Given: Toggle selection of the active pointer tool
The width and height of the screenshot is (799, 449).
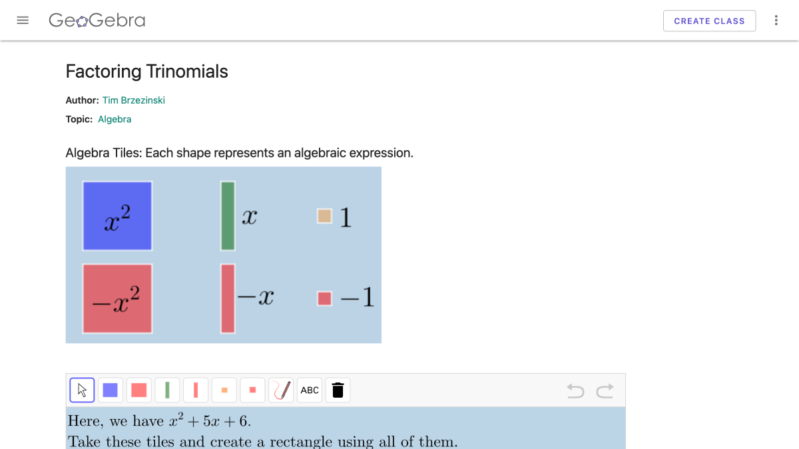Looking at the screenshot, I should click(x=81, y=390).
